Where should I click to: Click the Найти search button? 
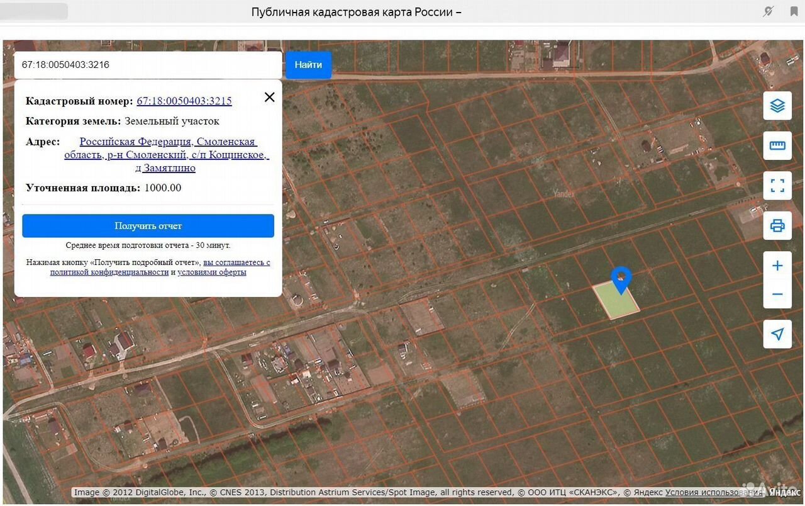(308, 65)
